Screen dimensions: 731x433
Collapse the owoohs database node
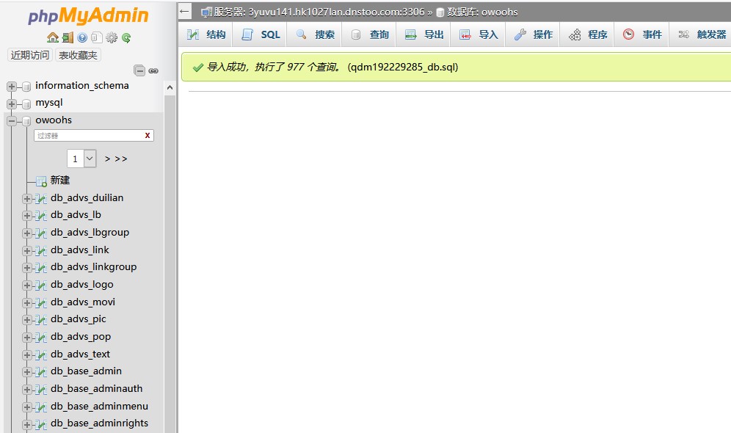coord(12,120)
